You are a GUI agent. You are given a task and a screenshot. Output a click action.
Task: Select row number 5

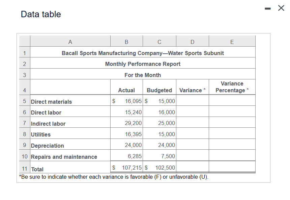pos(25,101)
